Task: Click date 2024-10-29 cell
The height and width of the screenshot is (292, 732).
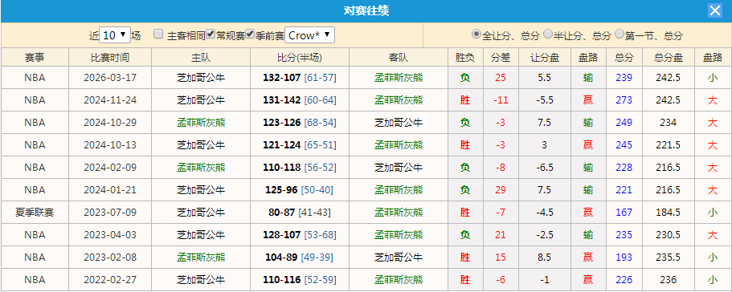Action: pos(110,123)
